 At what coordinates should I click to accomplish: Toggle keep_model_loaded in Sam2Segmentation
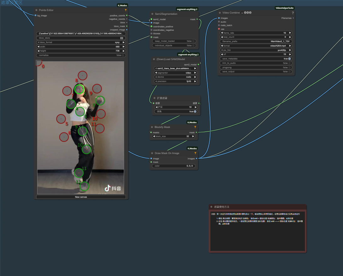click(x=194, y=41)
